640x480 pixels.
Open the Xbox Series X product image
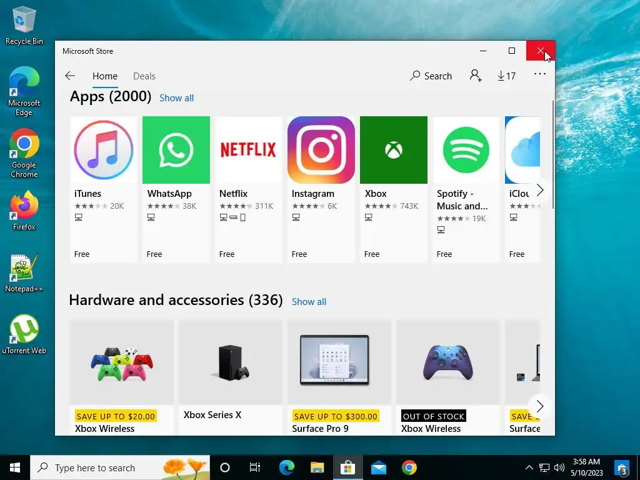[231, 362]
